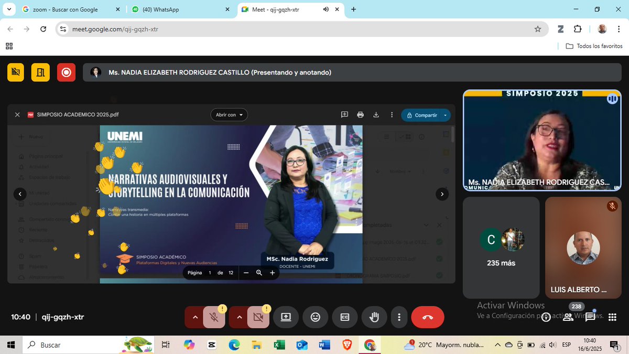This screenshot has height=354, width=629.
Task: Open Chrome extensions puzzle icon
Action: (578, 29)
